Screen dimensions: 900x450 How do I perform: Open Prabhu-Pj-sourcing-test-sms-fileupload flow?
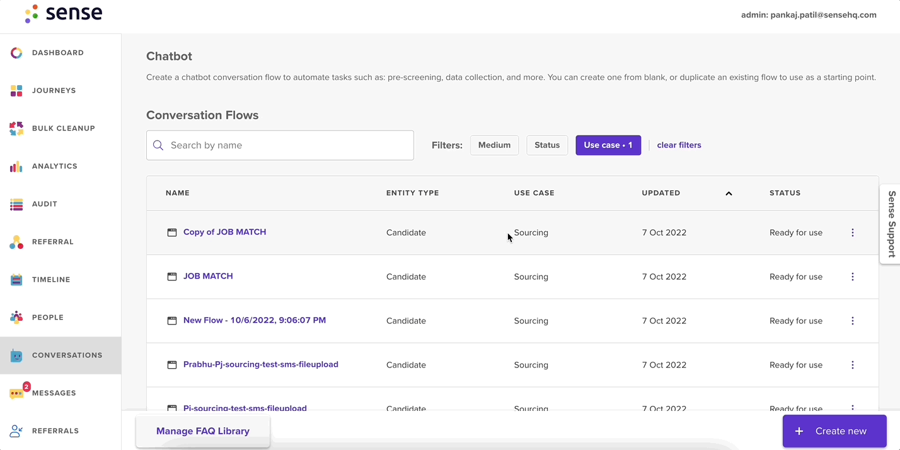261,364
